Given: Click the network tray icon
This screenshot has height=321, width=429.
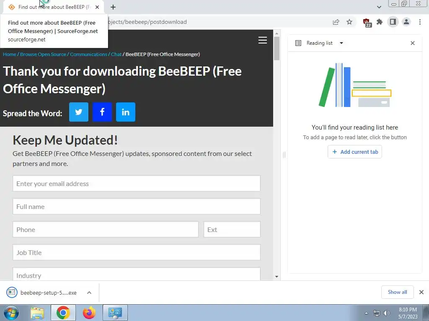Looking at the screenshot, I should pos(377,313).
